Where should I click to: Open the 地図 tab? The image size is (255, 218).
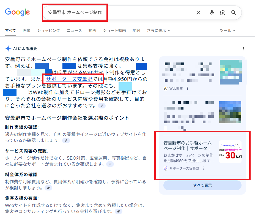[x=136, y=31]
